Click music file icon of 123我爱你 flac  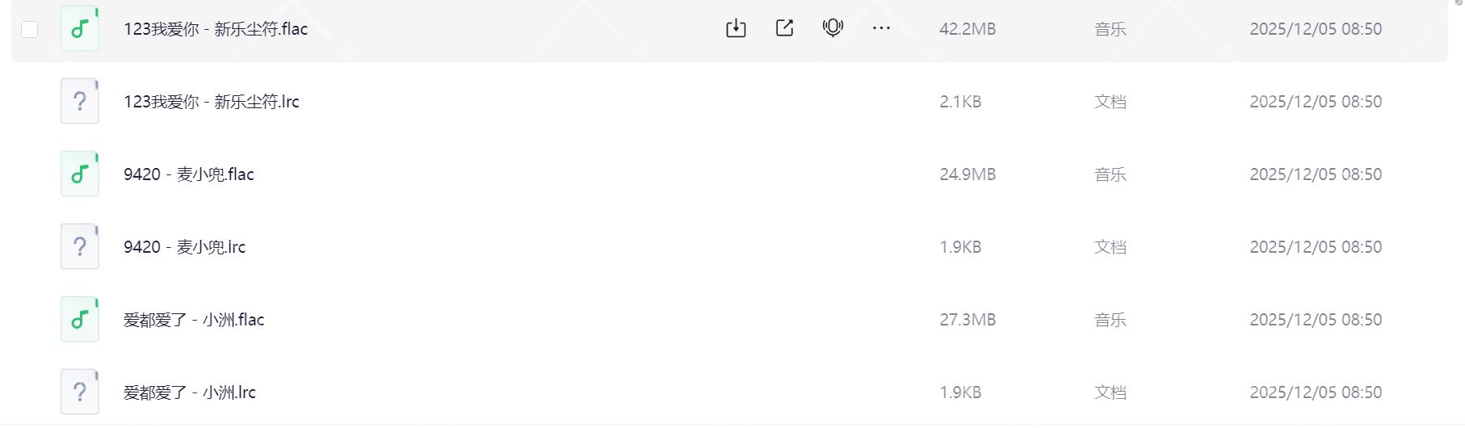[x=80, y=29]
